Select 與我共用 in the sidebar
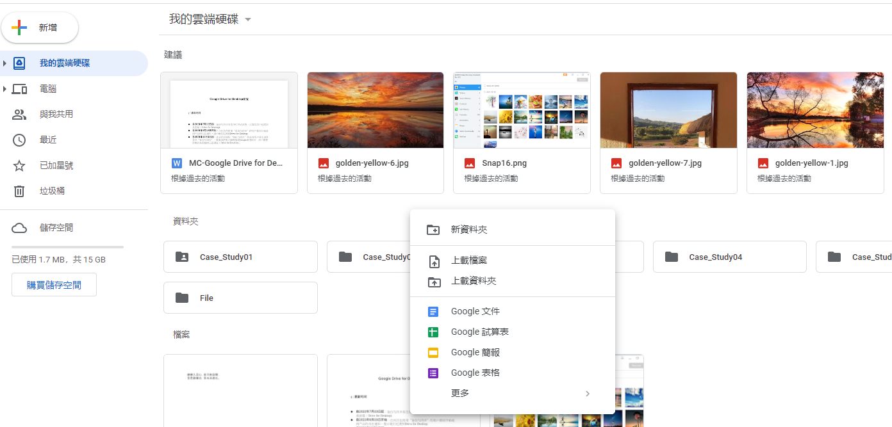 coord(56,115)
